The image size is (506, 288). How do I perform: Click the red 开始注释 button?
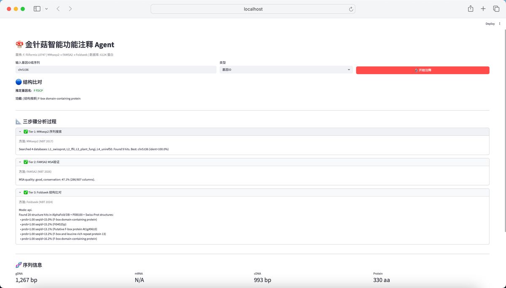pyautogui.click(x=423, y=70)
